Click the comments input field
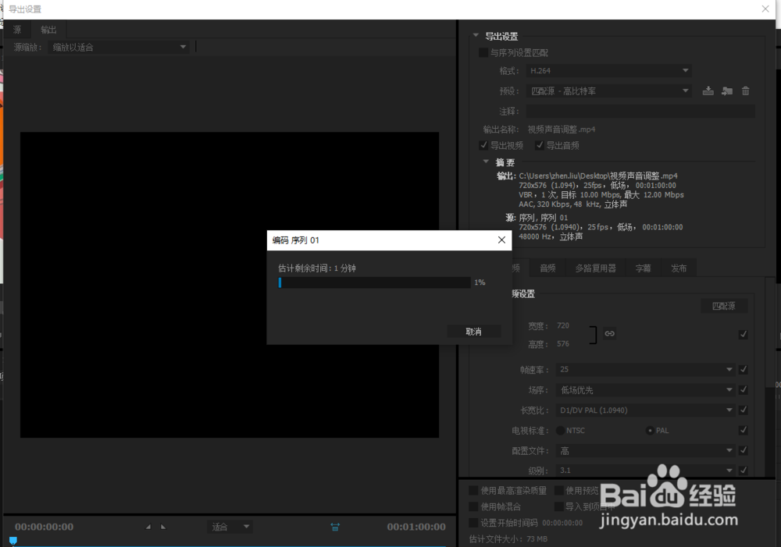 coord(640,112)
